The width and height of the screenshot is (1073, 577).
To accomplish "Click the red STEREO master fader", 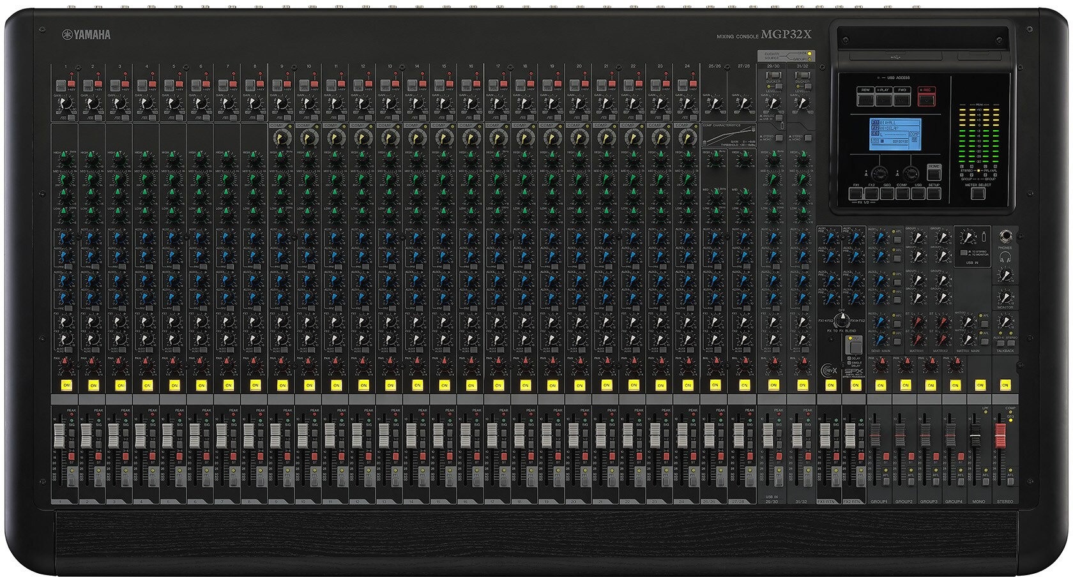I will click(1000, 435).
